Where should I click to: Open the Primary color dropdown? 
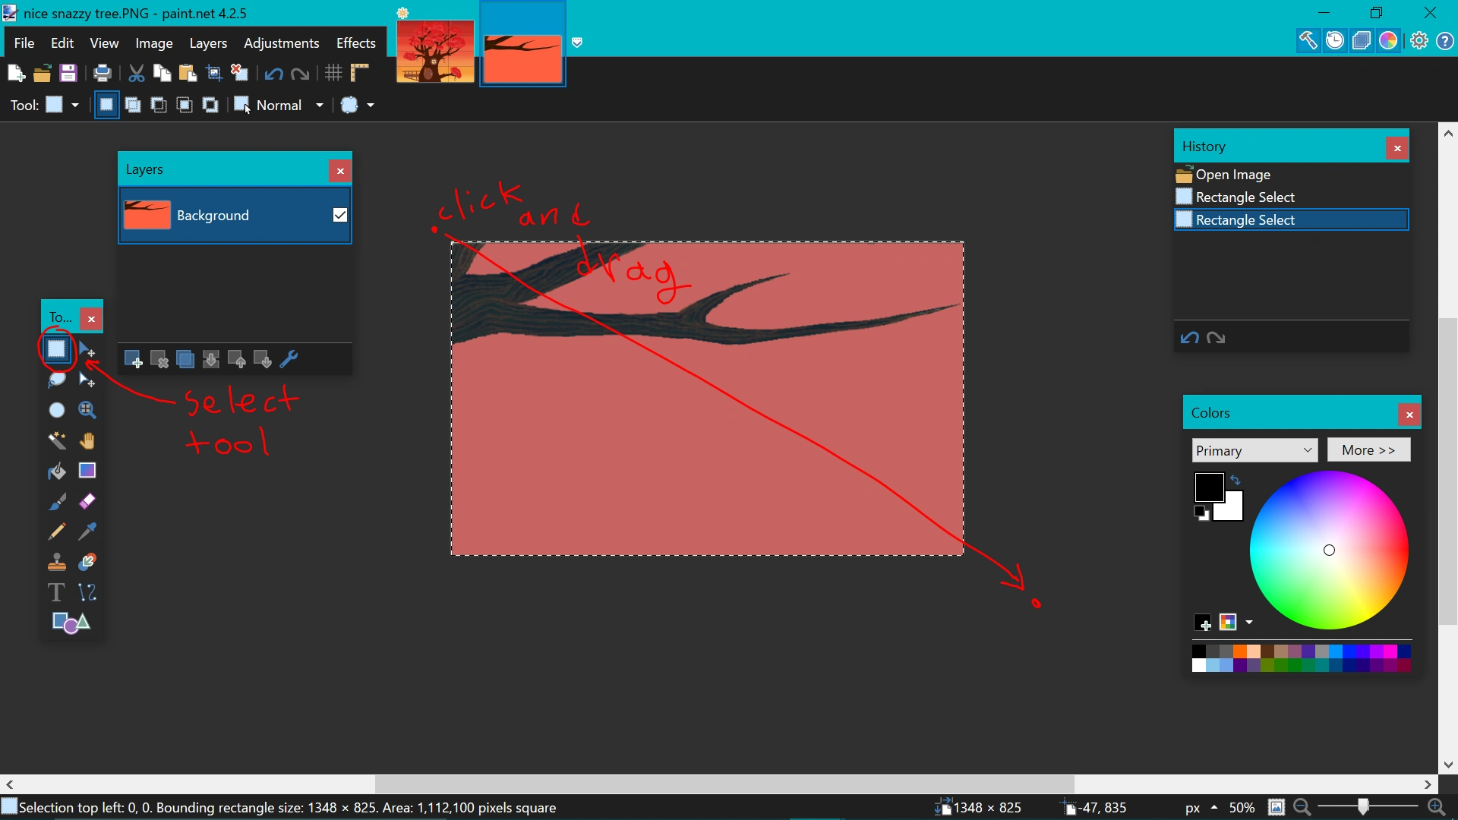1254,450
